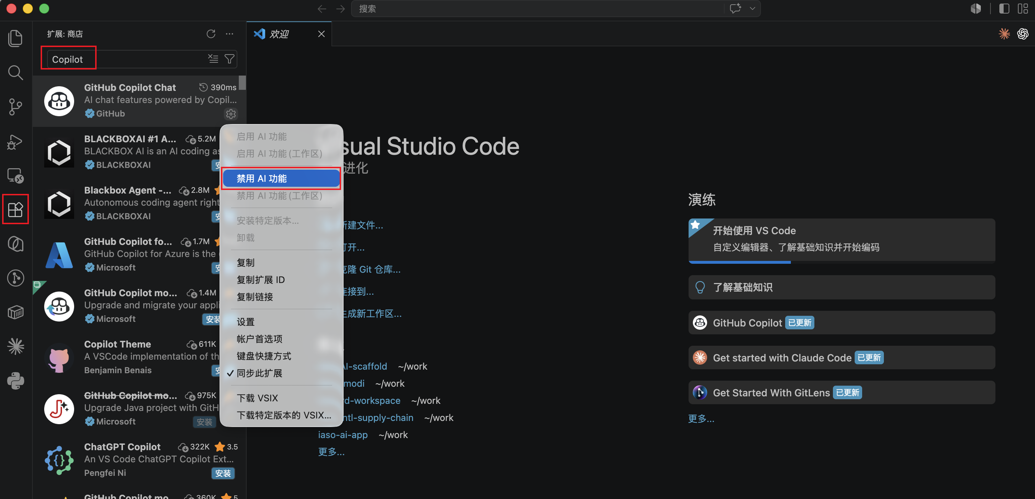The width and height of the screenshot is (1035, 499).
Task: Open the recent folder iaso-ai-app
Action: tap(343, 435)
